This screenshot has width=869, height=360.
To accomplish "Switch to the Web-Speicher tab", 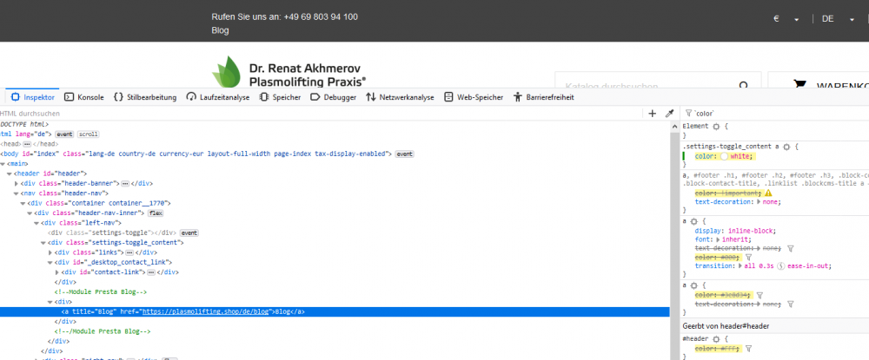I will point(474,97).
